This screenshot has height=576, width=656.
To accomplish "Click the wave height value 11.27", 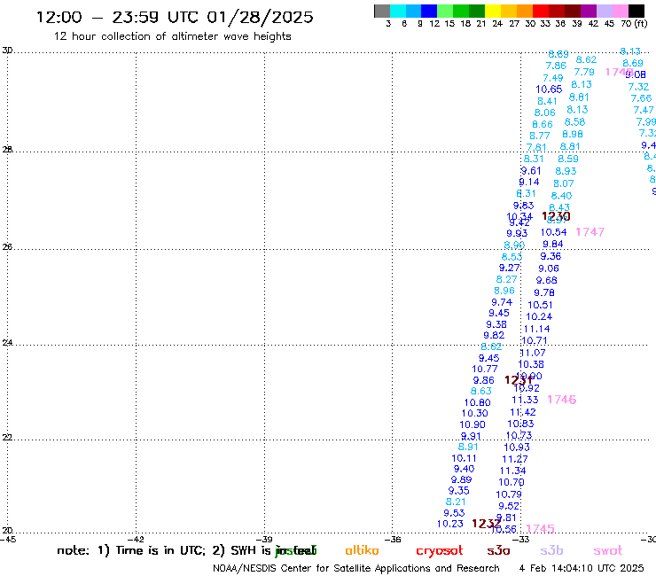I will 515,459.
